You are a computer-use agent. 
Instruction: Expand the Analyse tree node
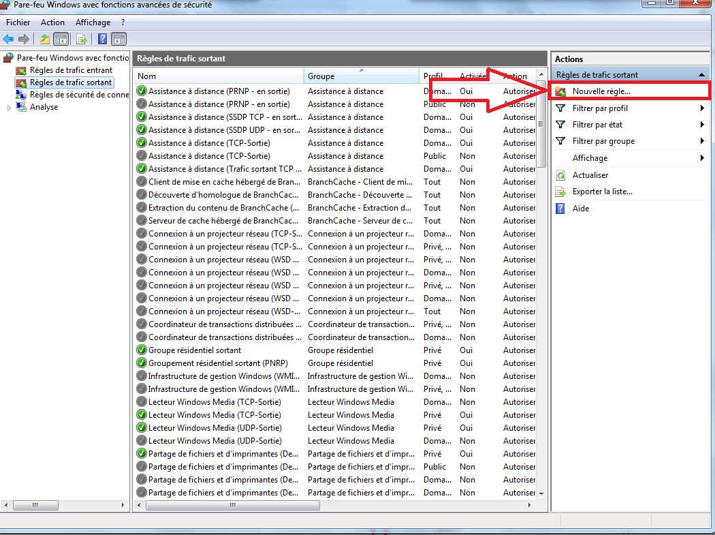point(9,108)
